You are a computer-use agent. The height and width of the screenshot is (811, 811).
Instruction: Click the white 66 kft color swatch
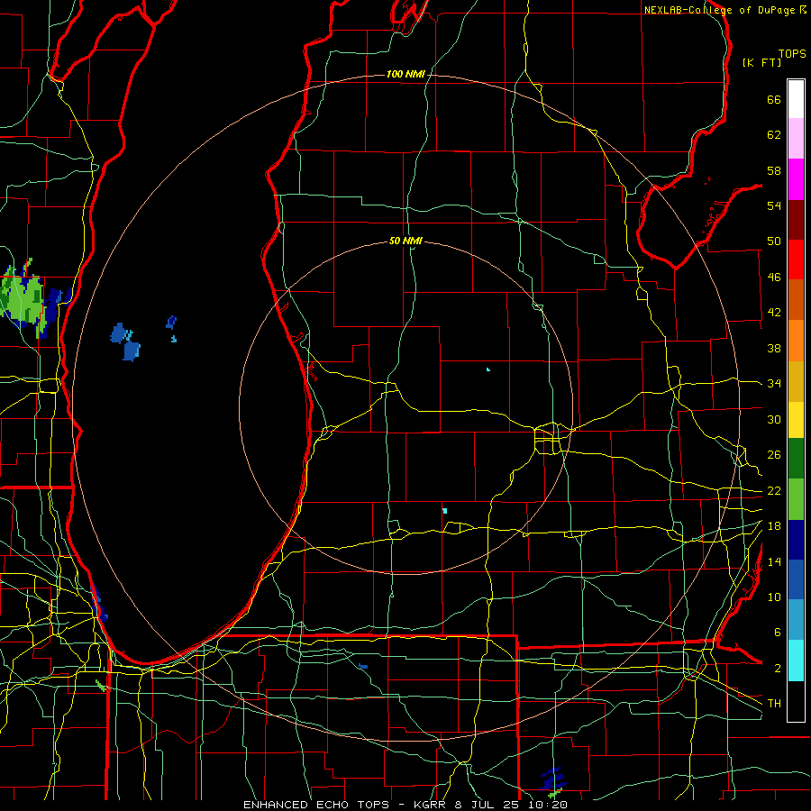pos(796,99)
